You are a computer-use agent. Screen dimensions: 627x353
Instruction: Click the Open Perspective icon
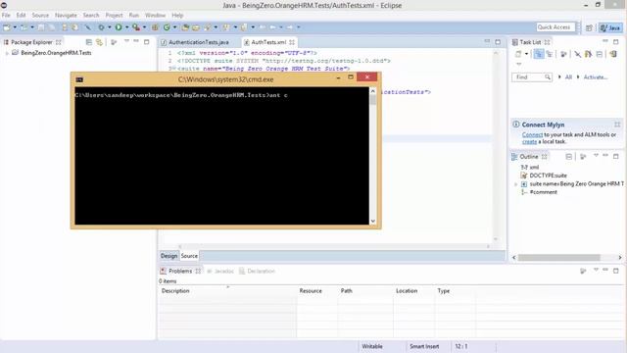pos(589,27)
